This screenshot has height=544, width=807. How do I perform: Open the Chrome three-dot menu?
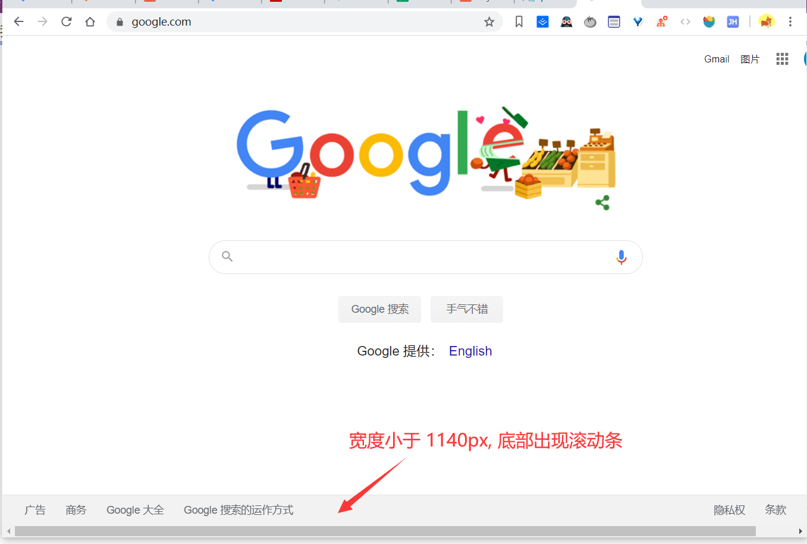790,22
